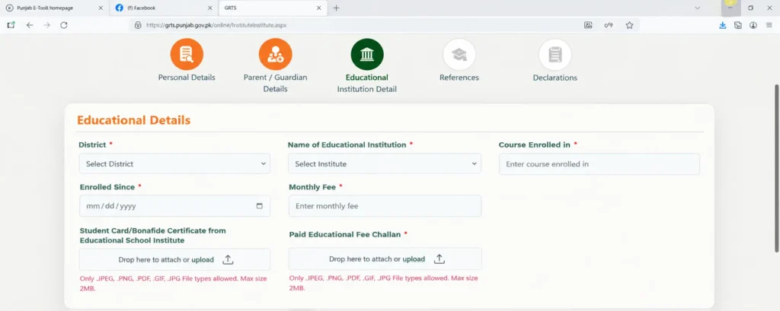Click the upload link under Fee Challan
780x311 pixels.
(x=414, y=259)
